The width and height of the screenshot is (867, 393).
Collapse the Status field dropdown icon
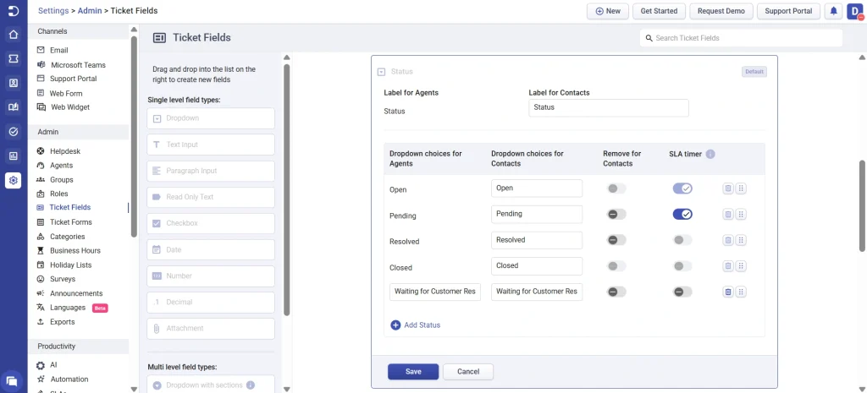381,72
